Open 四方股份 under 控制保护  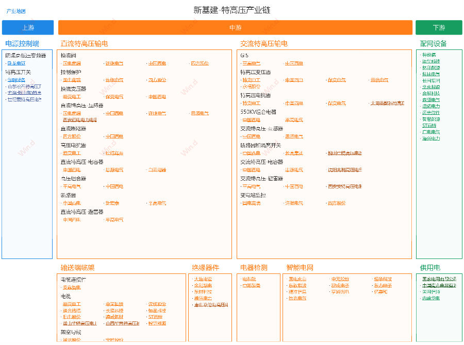click(157, 80)
